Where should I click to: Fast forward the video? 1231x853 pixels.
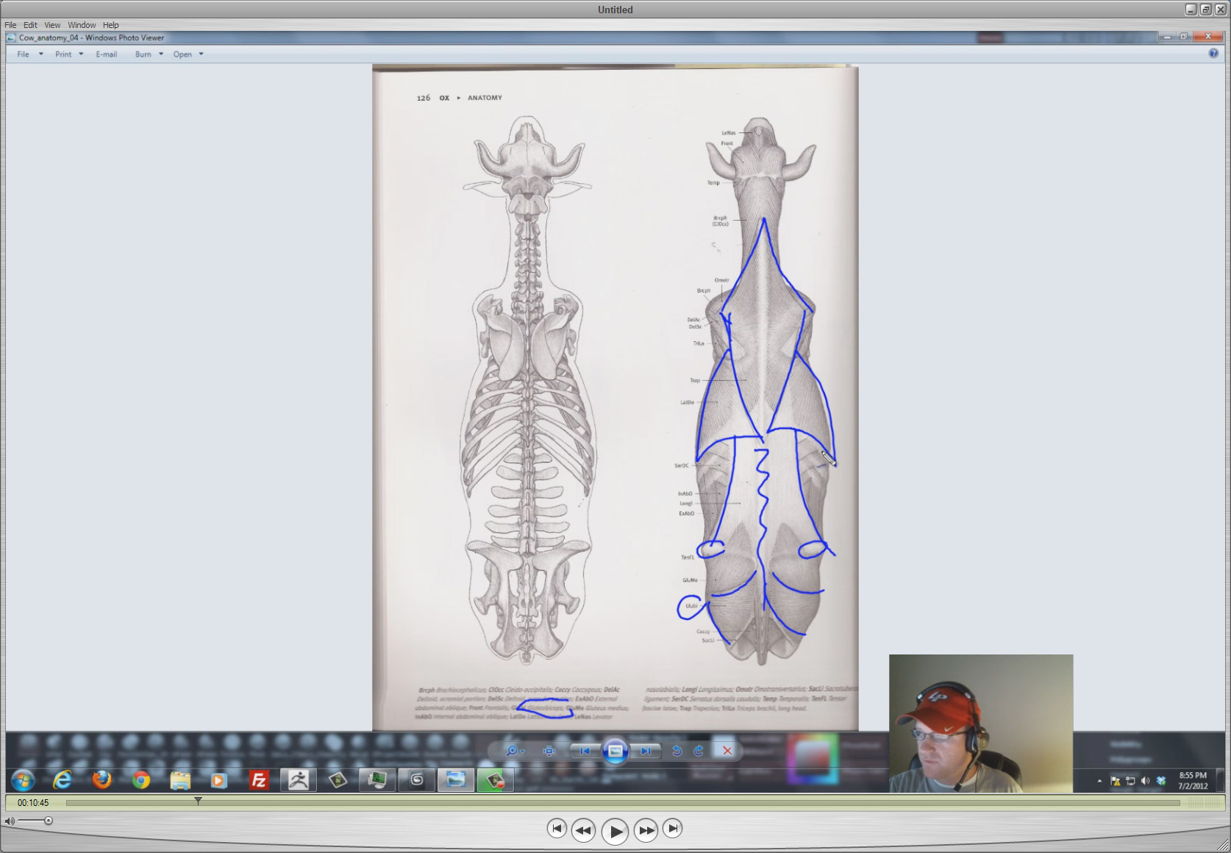pos(646,830)
